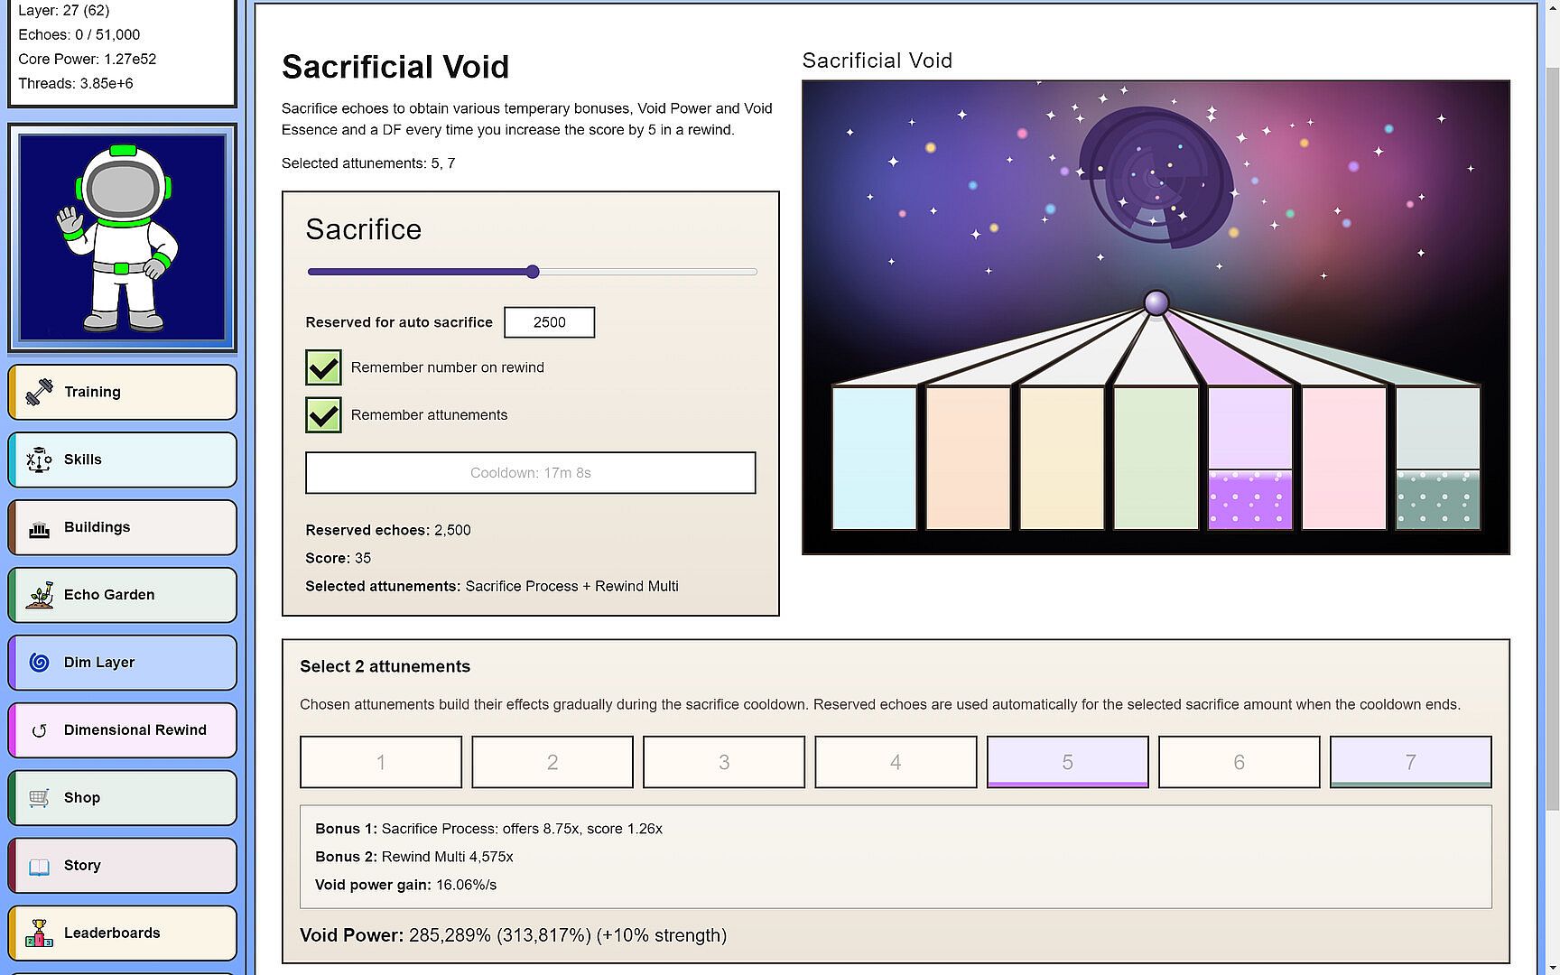Click the Void Power percentage text
The image size is (1560, 975).
pos(513,935)
